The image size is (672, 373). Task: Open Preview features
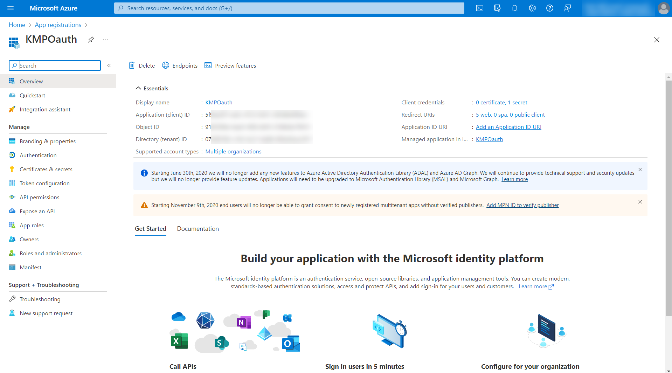click(x=230, y=65)
